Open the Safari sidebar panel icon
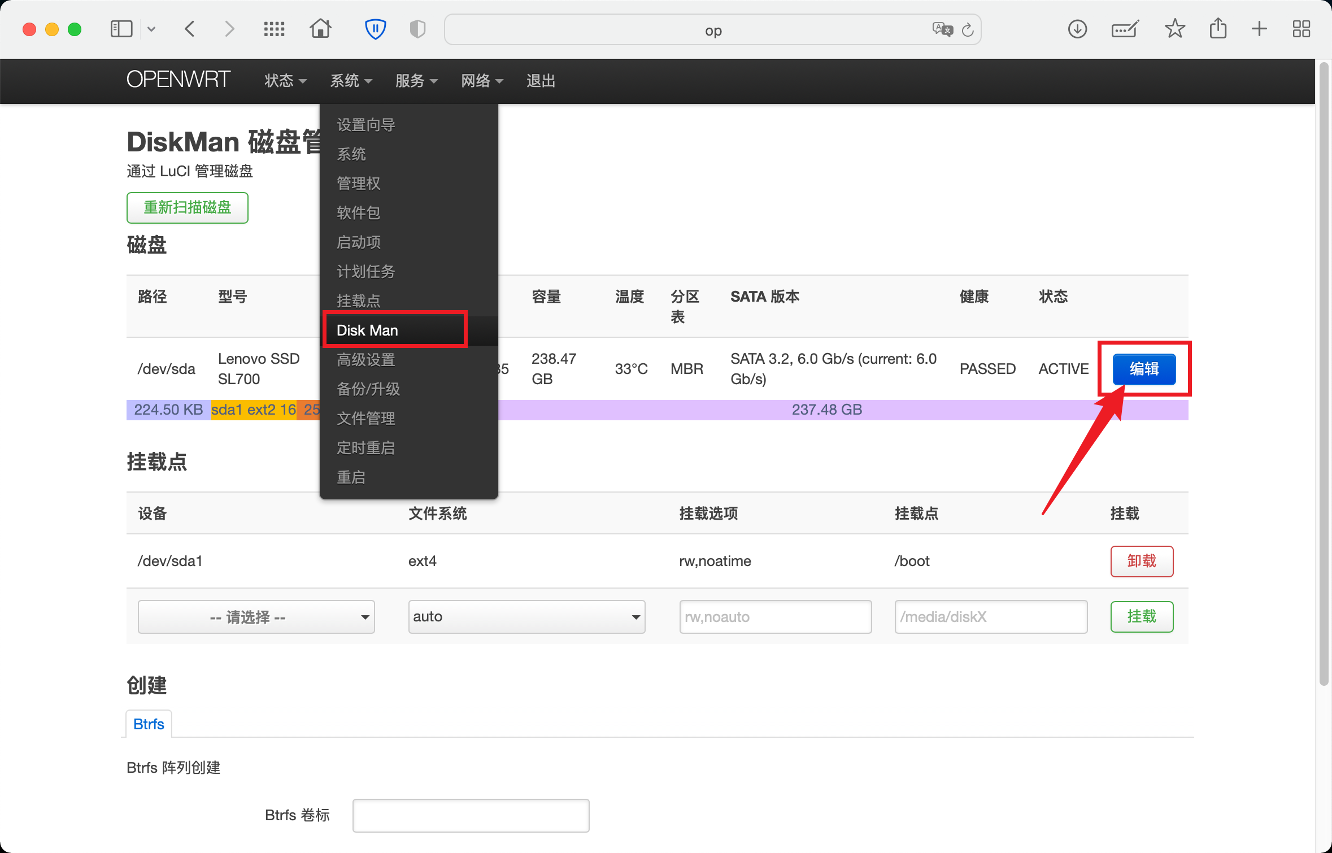This screenshot has width=1332, height=853. (x=121, y=29)
